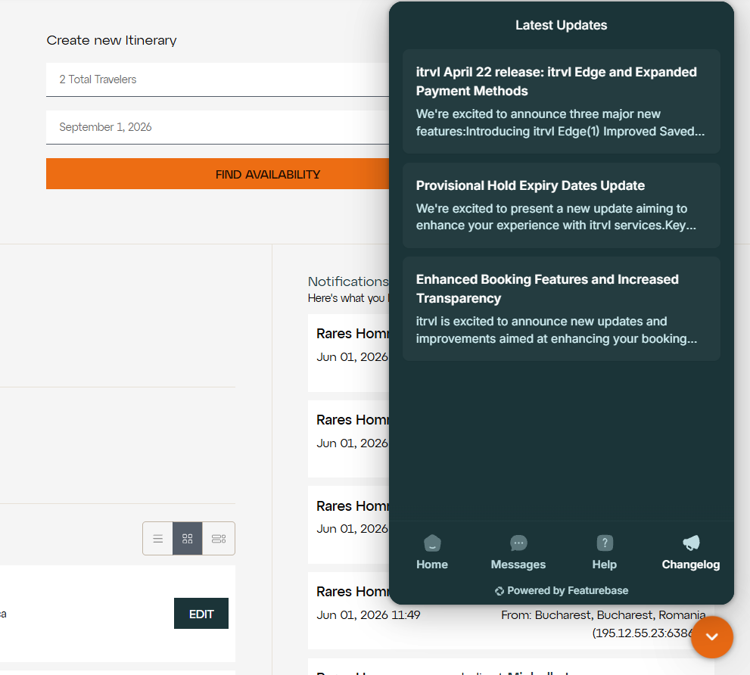750x675 pixels.
Task: Click the FIND AVAILABILITY button
Action: pos(218,174)
